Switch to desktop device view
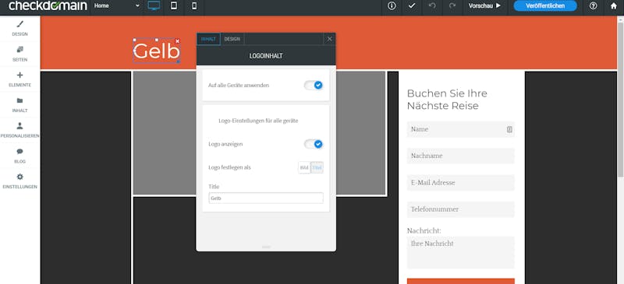624x284 pixels. coord(154,6)
